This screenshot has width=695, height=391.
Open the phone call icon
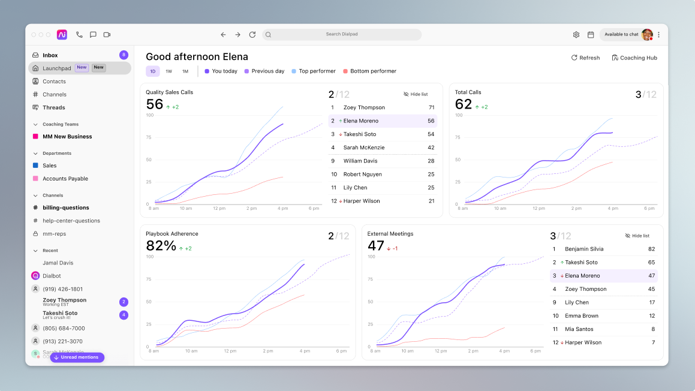(x=79, y=35)
